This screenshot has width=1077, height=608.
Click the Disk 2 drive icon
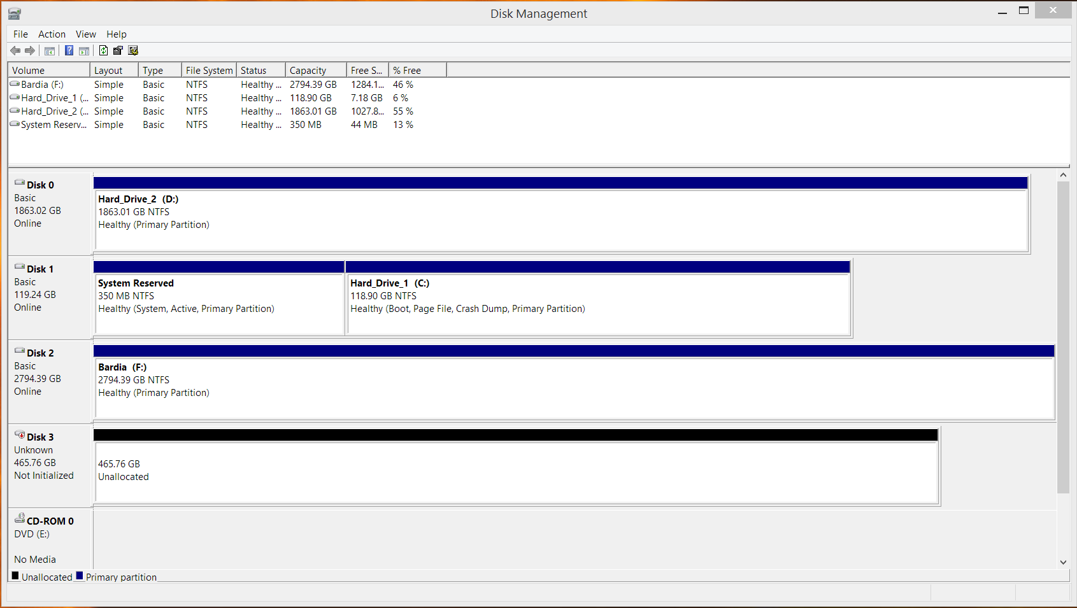point(20,351)
